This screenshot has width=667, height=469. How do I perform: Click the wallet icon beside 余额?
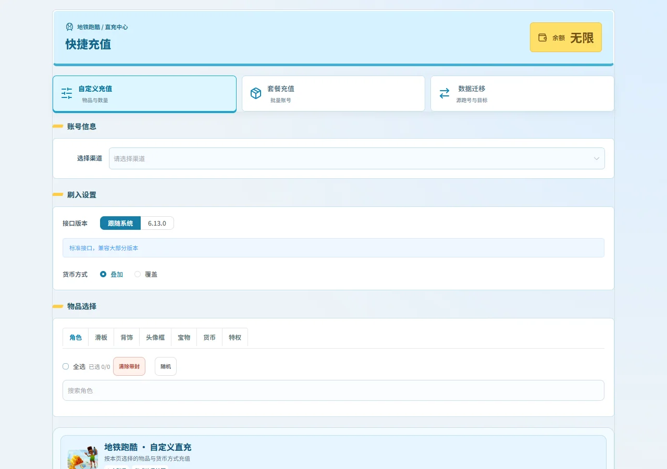542,38
